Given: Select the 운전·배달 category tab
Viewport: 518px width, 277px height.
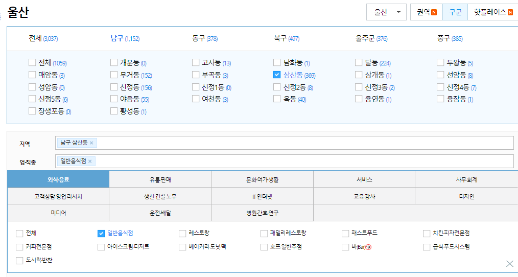Looking at the screenshot, I should [160, 213].
